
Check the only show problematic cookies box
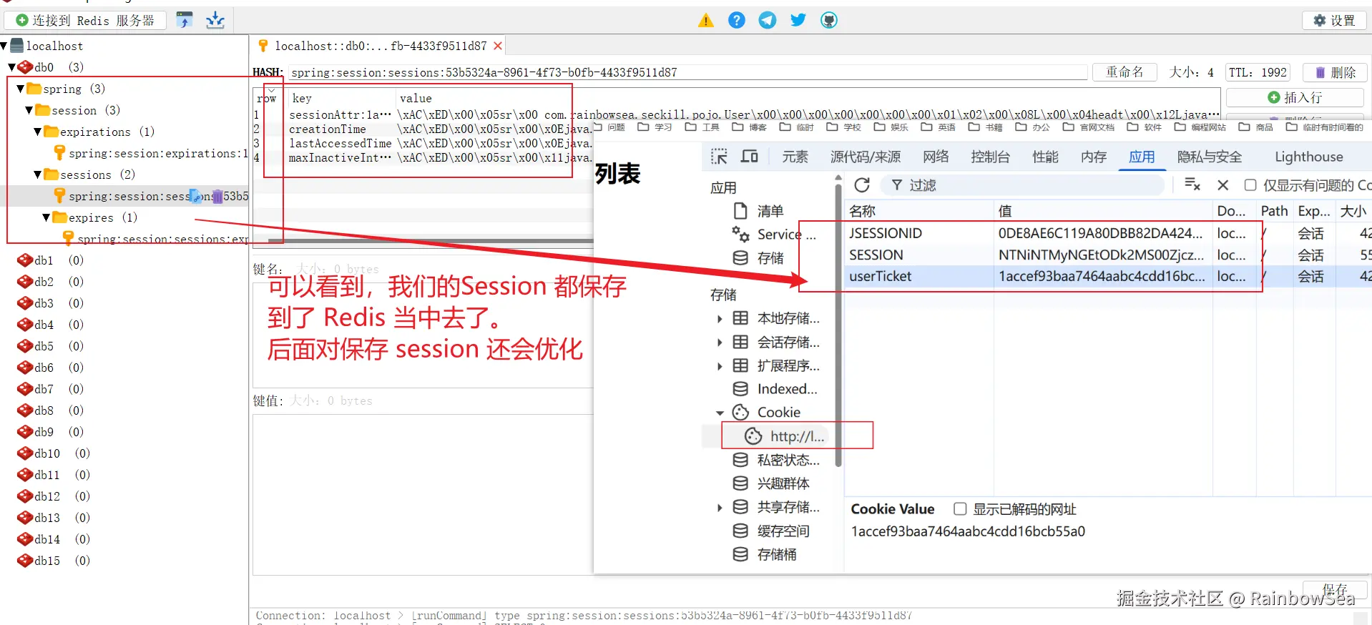pos(1250,185)
